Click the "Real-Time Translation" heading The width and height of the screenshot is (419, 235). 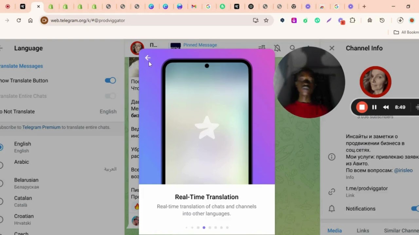[207, 197]
